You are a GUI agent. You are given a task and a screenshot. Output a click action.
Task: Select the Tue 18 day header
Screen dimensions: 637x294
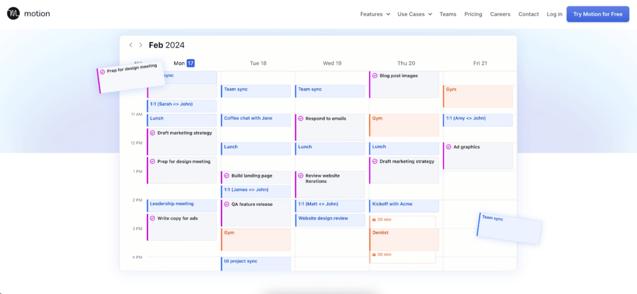pyautogui.click(x=258, y=64)
